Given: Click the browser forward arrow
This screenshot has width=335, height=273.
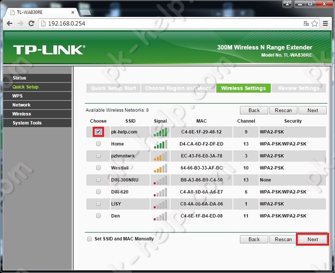Looking at the screenshot, I should [x=21, y=23].
